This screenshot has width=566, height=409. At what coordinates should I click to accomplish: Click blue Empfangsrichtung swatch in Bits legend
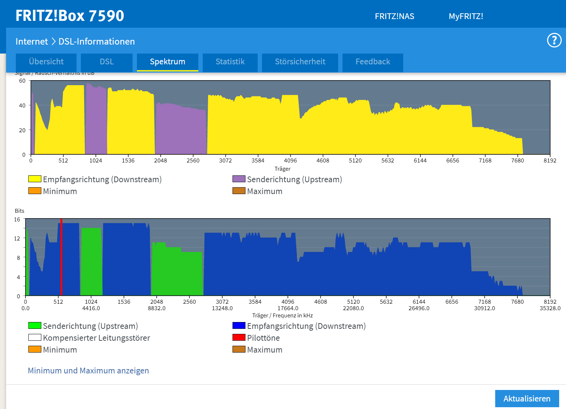click(239, 326)
